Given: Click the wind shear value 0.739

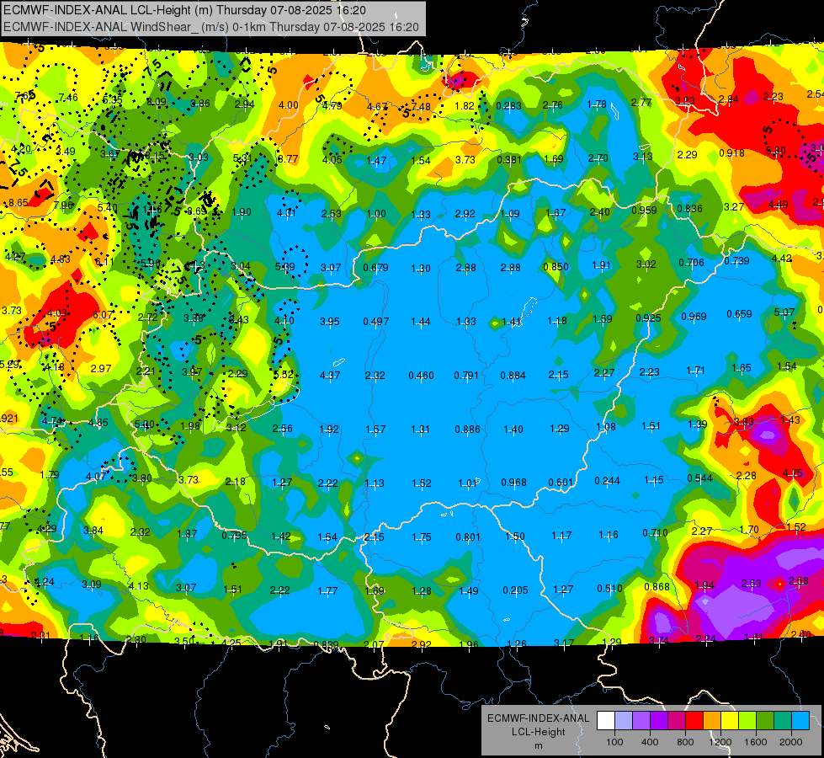Looking at the screenshot, I should [x=736, y=261].
